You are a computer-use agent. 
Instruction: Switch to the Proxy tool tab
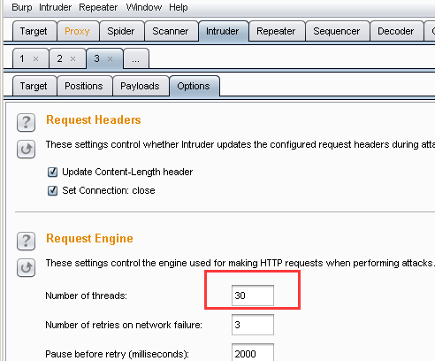77,31
